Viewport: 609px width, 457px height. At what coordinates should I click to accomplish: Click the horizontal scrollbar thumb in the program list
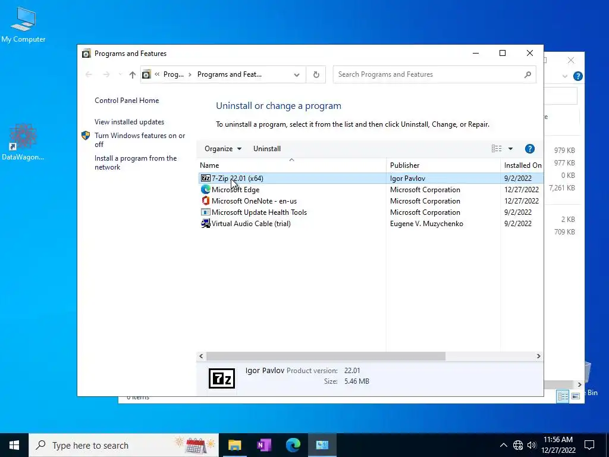326,356
